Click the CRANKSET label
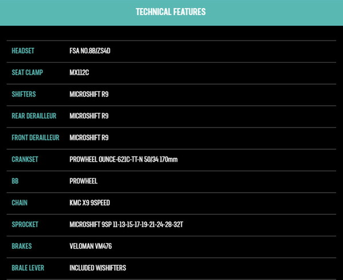The height and width of the screenshot is (280, 343). point(25,159)
